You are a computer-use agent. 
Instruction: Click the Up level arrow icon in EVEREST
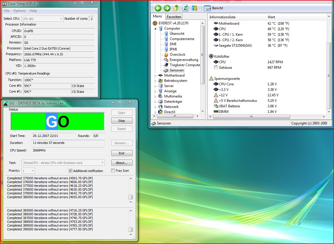tap(176, 8)
